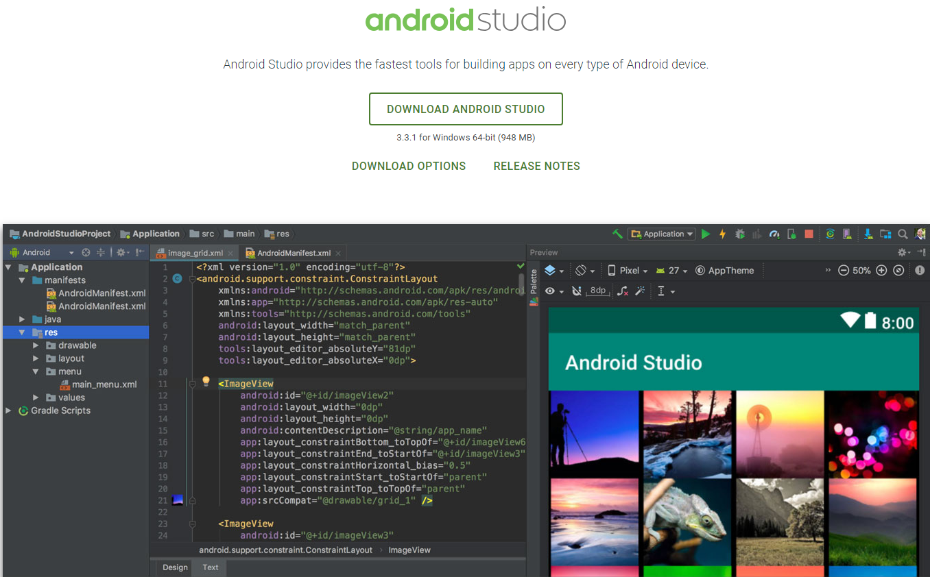Open Preview panel gear settings
Screen dimensions: 930x577
(x=905, y=252)
